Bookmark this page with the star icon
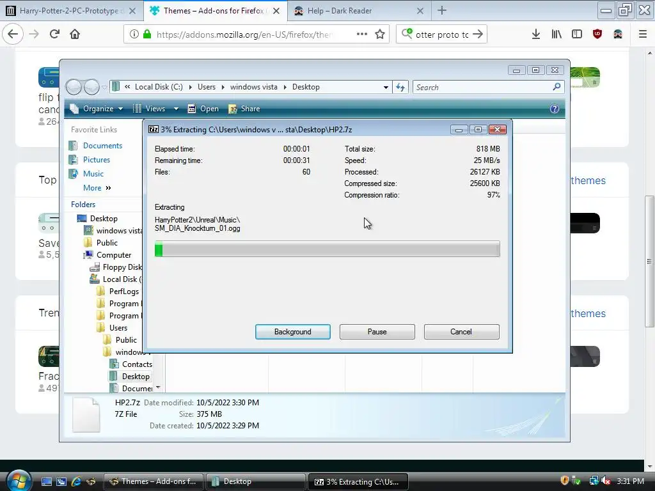Image resolution: width=655 pixels, height=491 pixels. click(x=380, y=35)
